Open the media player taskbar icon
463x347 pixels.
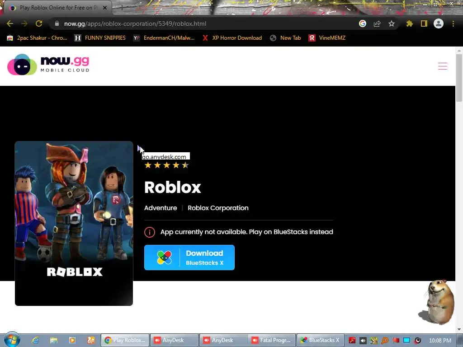click(x=72, y=340)
